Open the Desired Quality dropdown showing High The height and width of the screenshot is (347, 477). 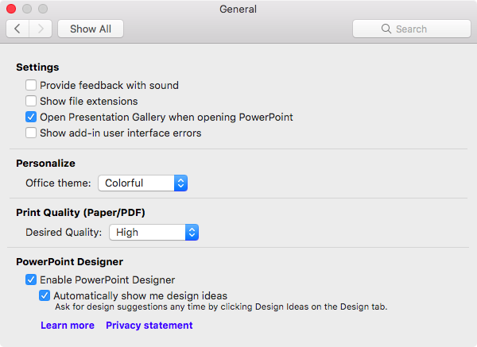click(x=154, y=233)
